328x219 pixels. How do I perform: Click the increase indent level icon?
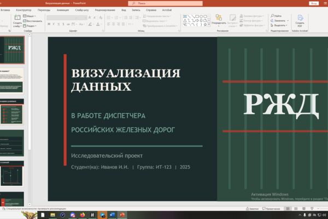[131, 18]
